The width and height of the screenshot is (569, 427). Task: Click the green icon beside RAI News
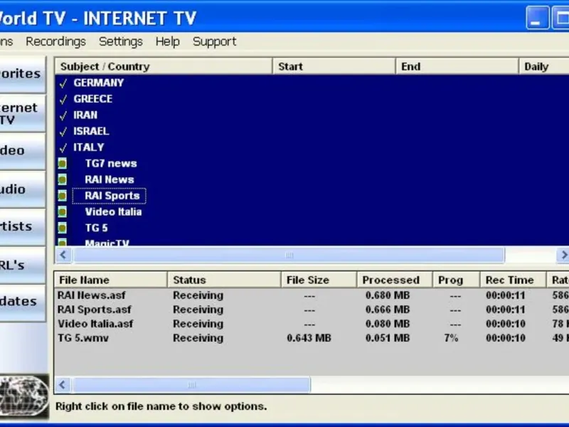coord(63,179)
